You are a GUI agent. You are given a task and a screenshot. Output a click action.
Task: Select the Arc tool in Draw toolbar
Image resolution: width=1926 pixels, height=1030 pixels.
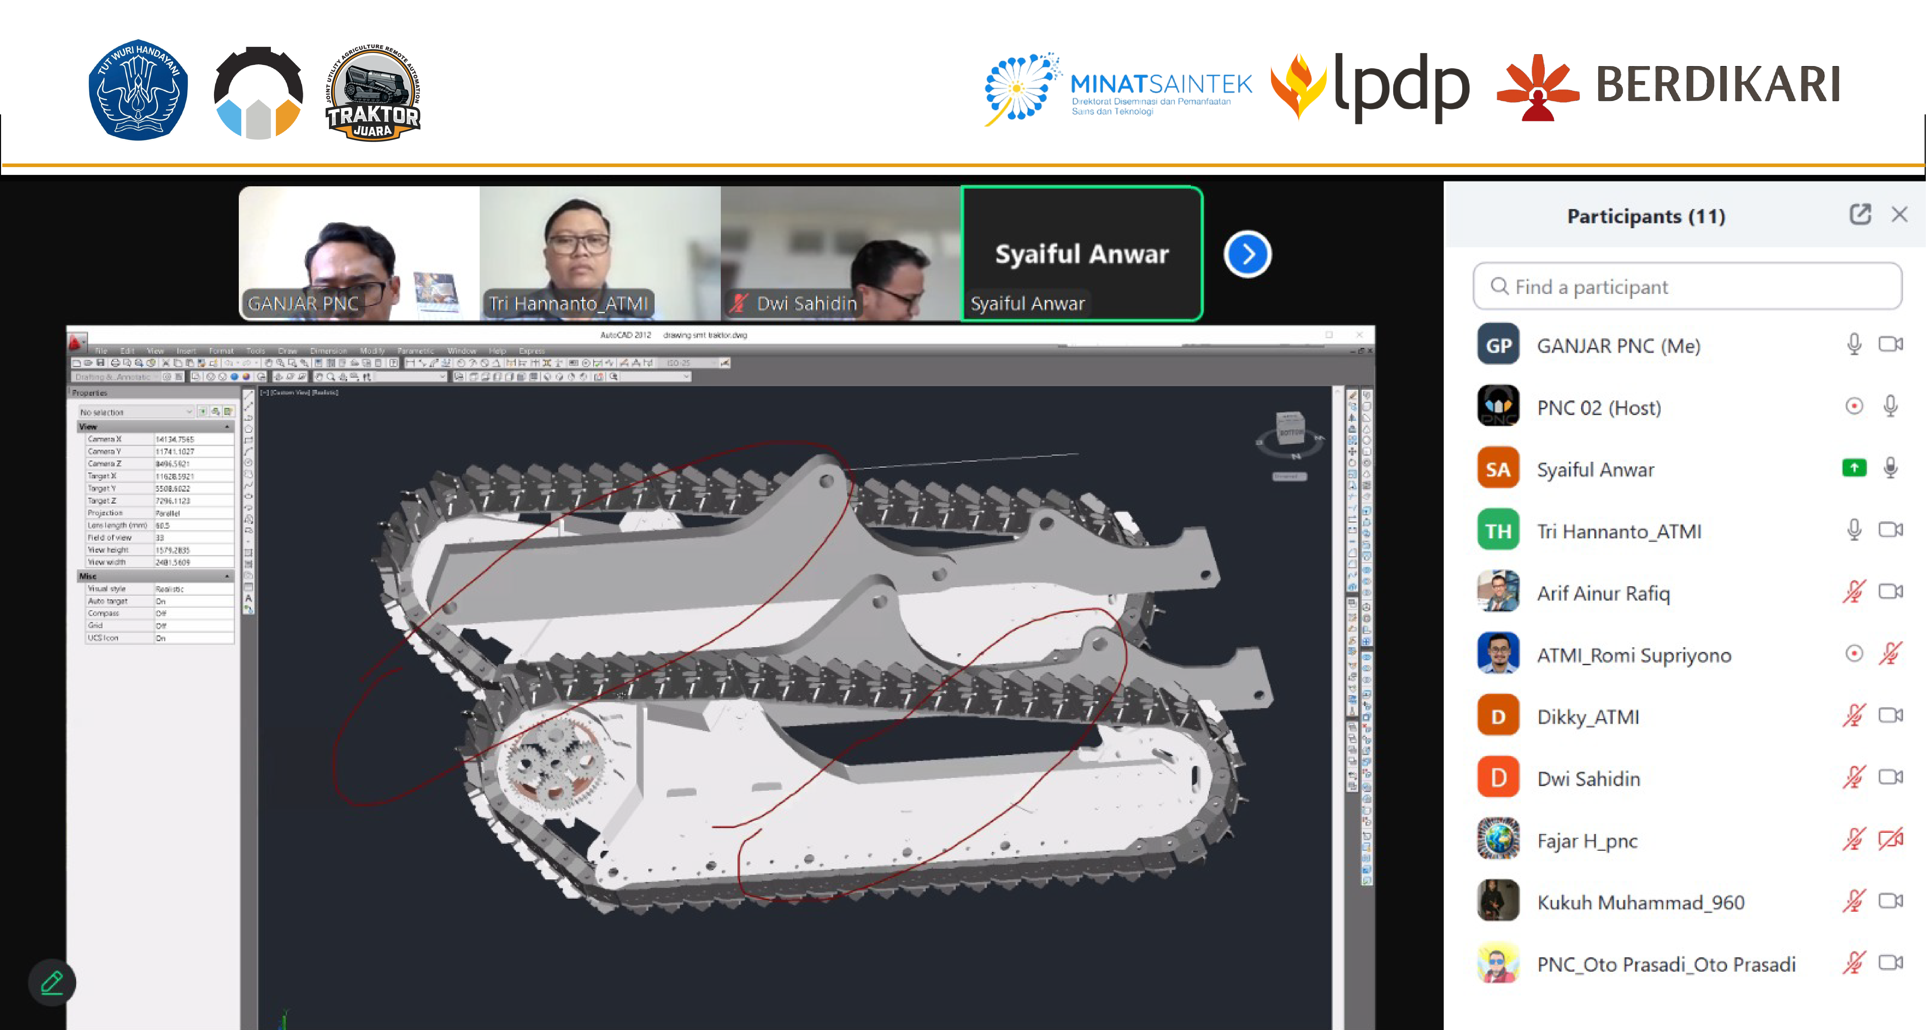(x=249, y=452)
